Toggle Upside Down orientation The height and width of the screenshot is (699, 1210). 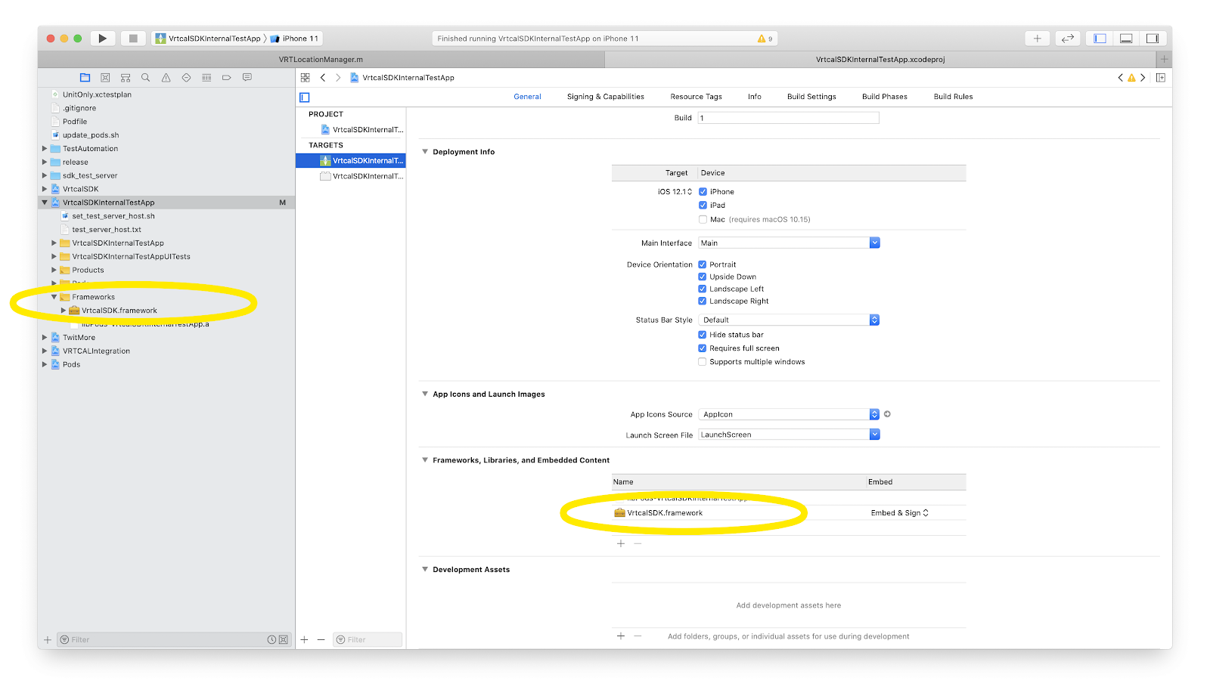coord(702,277)
